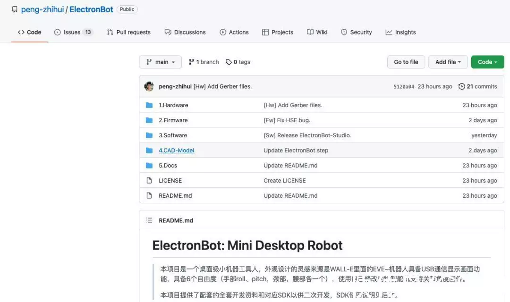Open the 5.Docs folder
This screenshot has height=302, width=510.
[x=168, y=166]
